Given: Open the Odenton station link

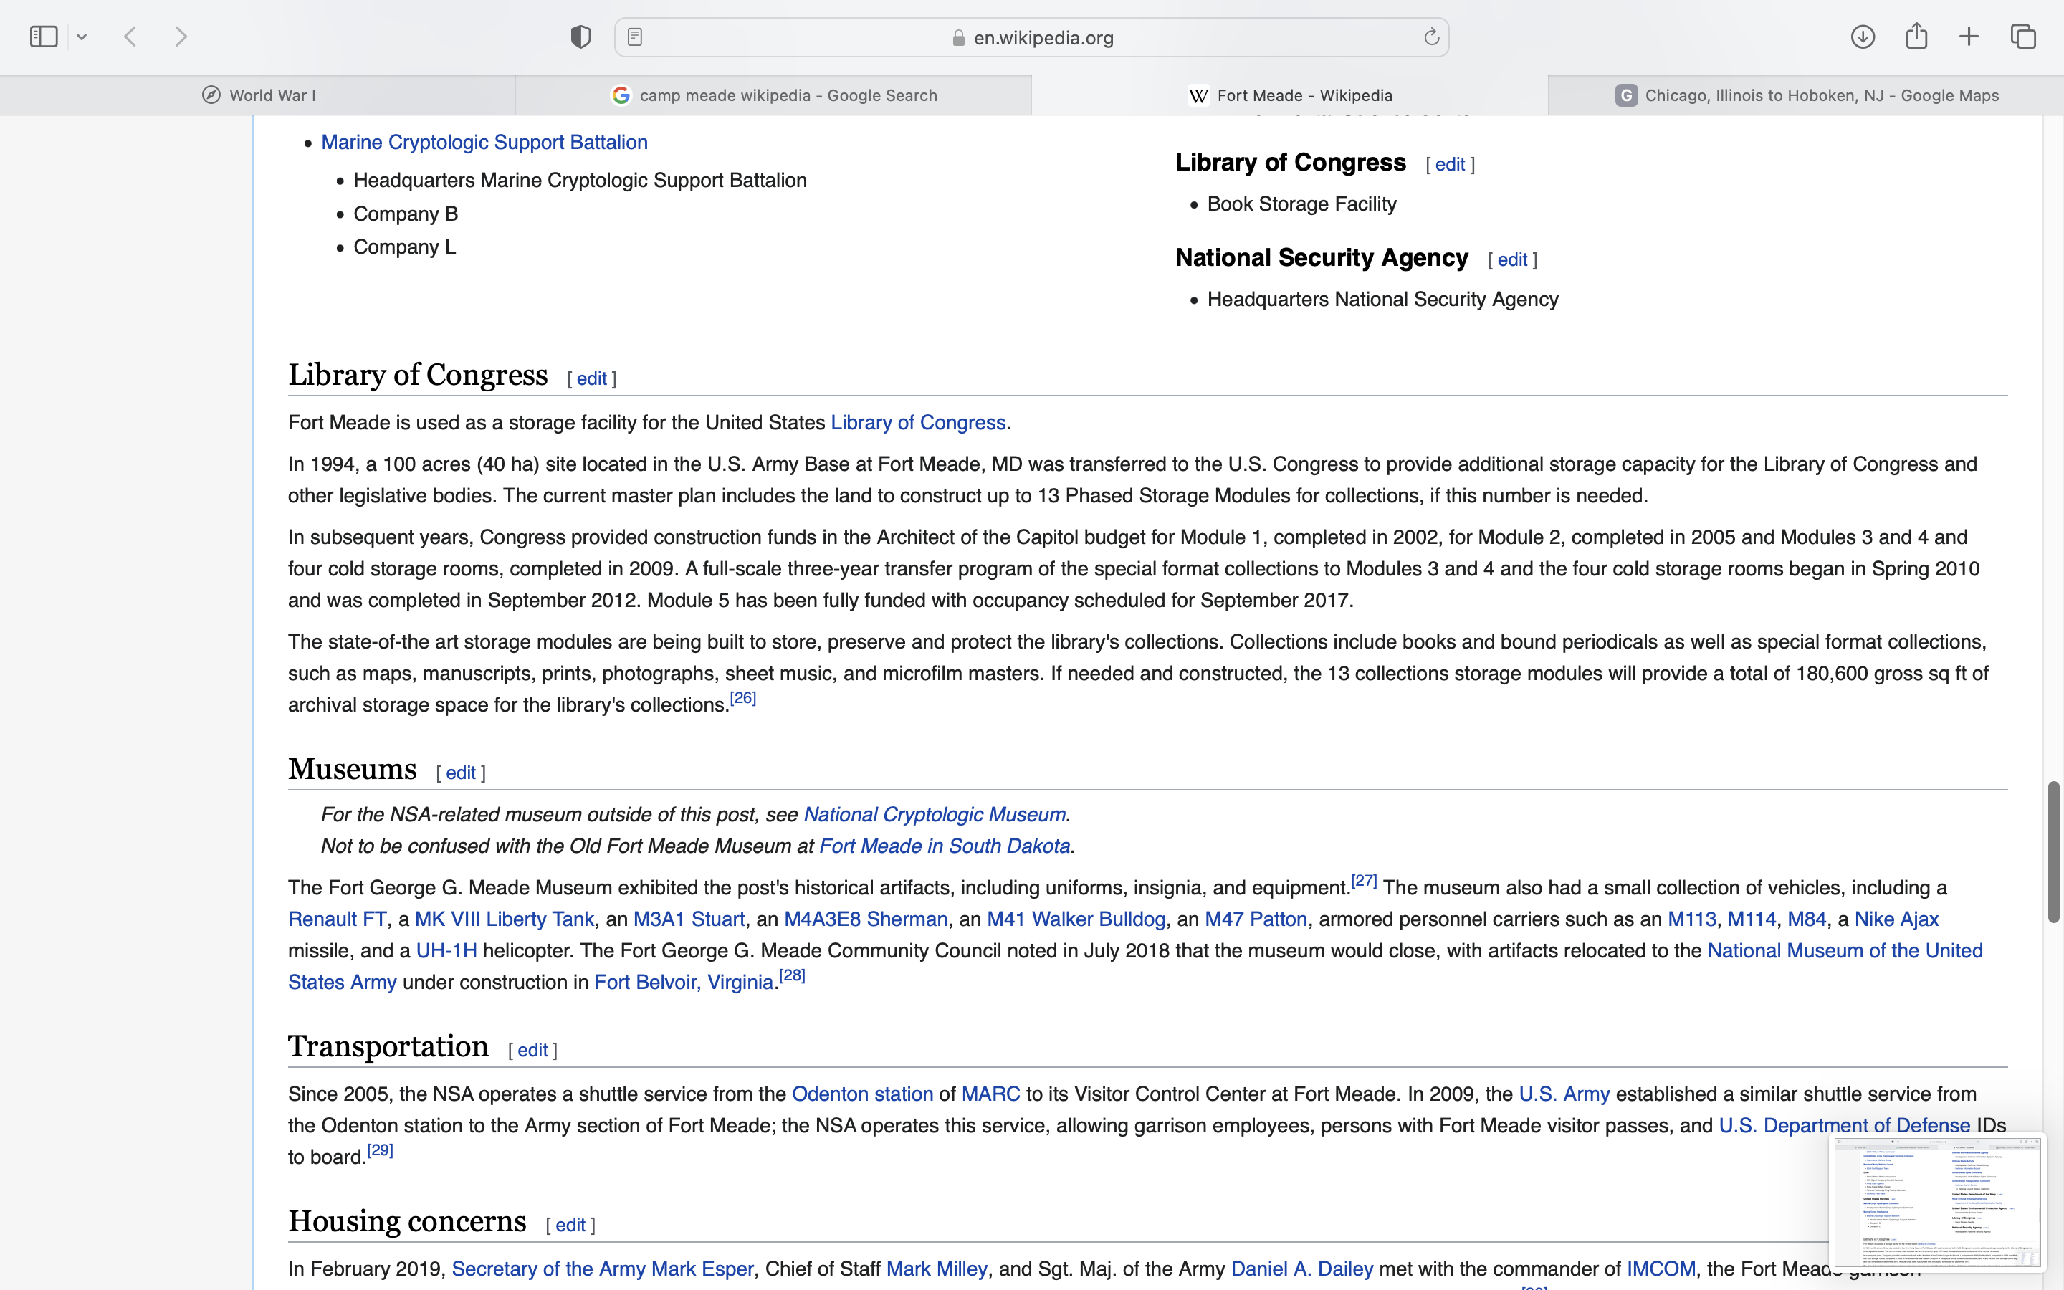Looking at the screenshot, I should tap(861, 1094).
